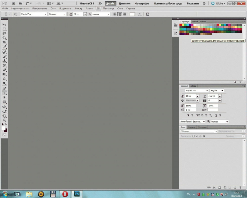Select the Magic Wand tool
The image size is (247, 198).
pyautogui.click(x=5, y=38)
